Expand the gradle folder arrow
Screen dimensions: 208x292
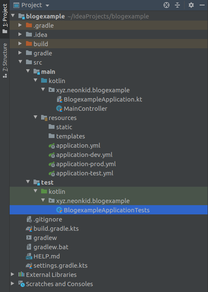20,53
